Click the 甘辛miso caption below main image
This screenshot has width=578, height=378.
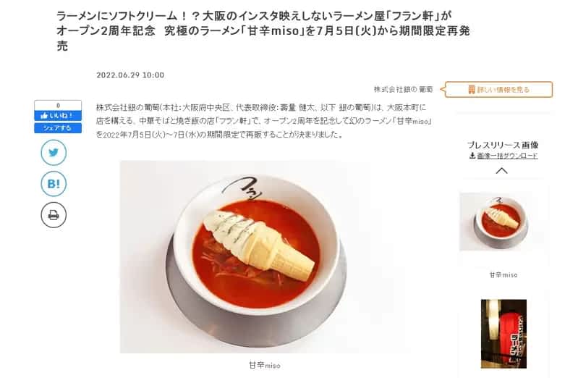click(264, 366)
